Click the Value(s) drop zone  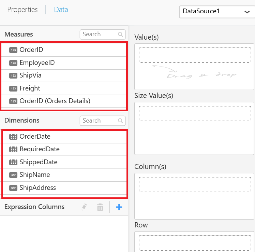pyautogui.click(x=195, y=55)
